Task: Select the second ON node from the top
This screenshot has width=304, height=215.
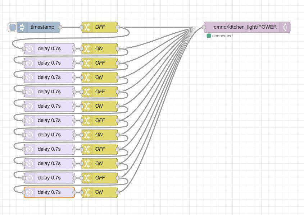Action: point(100,78)
